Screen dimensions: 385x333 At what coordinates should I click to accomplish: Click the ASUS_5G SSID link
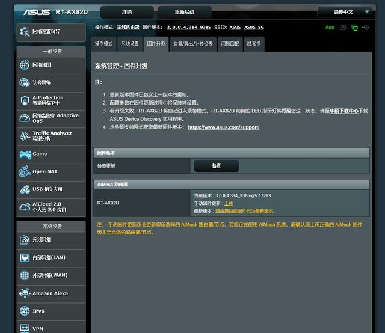point(254,27)
